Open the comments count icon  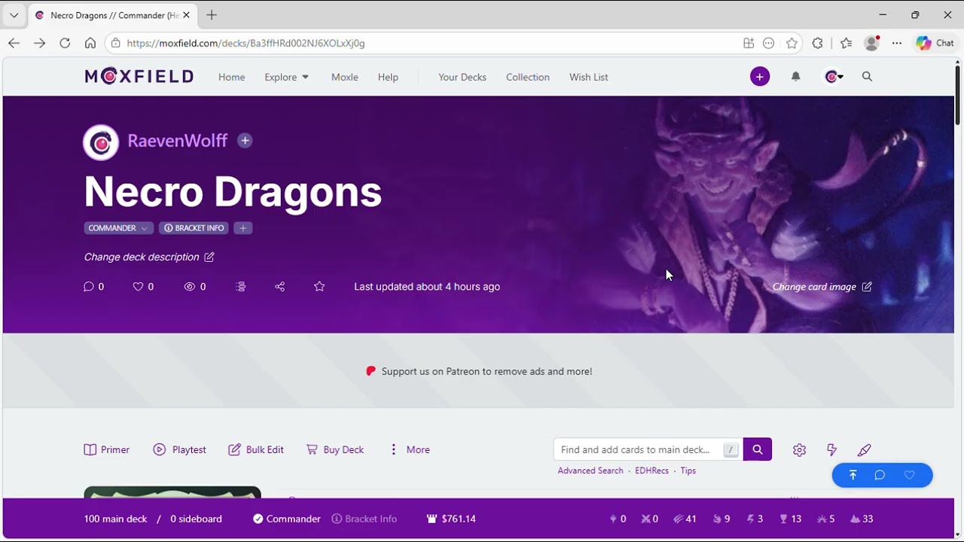89,286
